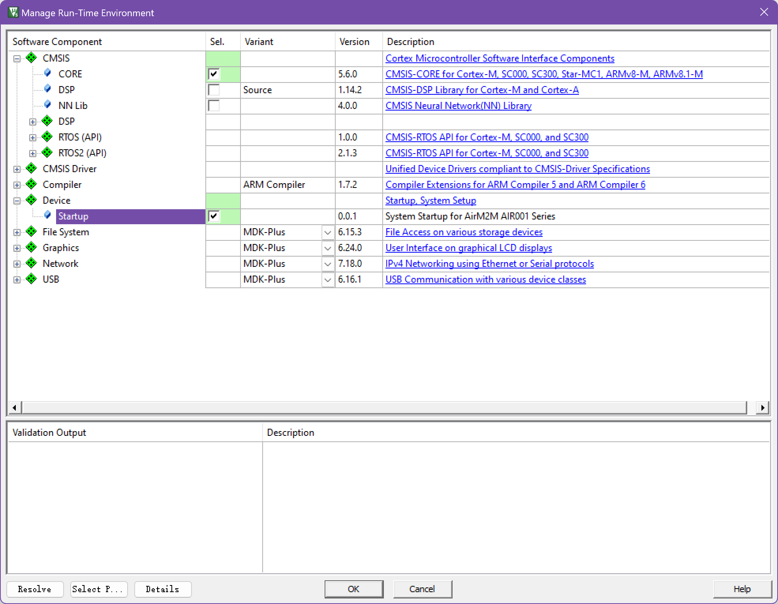778x604 pixels.
Task: Click the green diamond icon next to Compiler
Action: [x=31, y=184]
